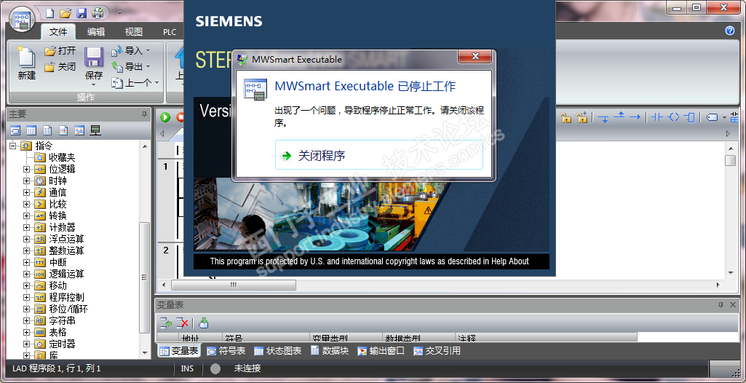Open quick-access toolbar customize arrow
The height and width of the screenshot is (383, 746).
(119, 13)
